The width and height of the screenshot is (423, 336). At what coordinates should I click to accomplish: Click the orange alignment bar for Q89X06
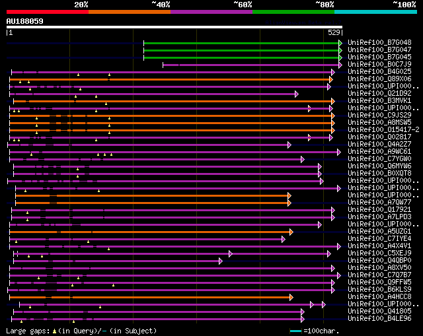coord(170,79)
